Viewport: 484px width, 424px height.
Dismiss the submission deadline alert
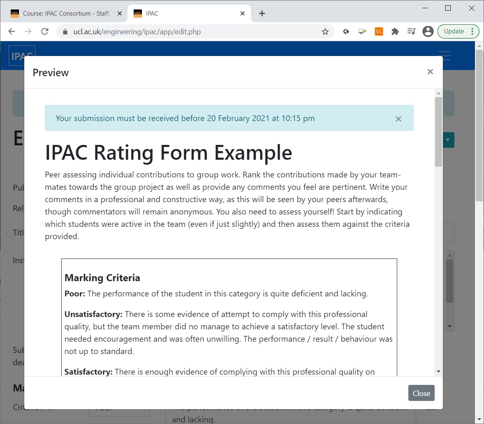[398, 119]
